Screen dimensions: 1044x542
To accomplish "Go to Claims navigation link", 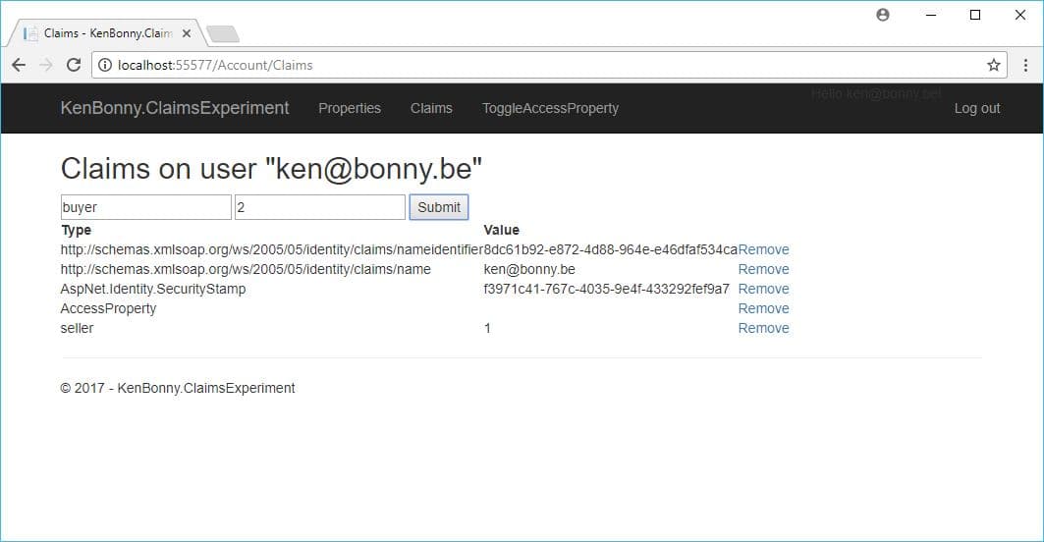I will coord(431,108).
